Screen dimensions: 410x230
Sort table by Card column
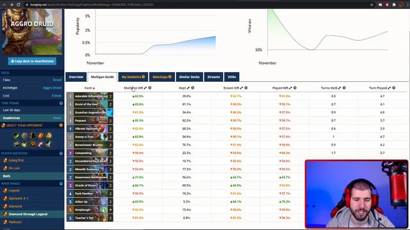pyautogui.click(x=90, y=88)
